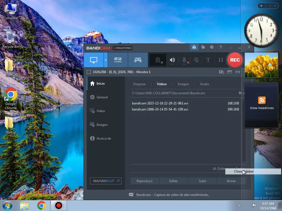Image resolution: width=282 pixels, height=211 pixels.
Task: Toggle microphone recording
Action: click(184, 60)
